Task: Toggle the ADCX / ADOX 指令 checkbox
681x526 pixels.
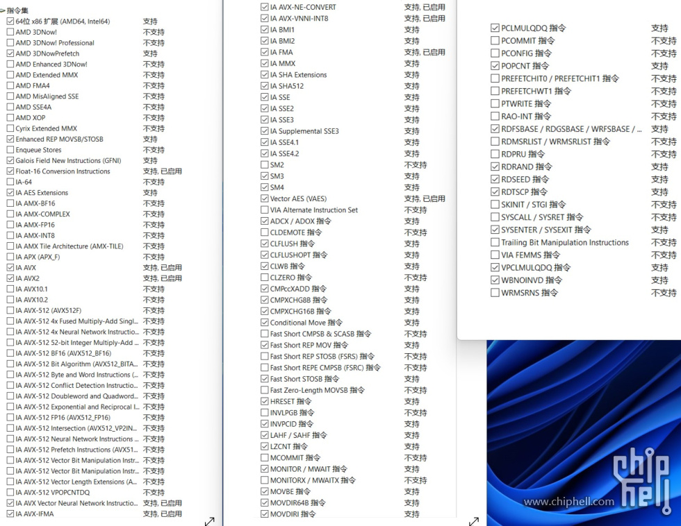Action: coord(265,221)
